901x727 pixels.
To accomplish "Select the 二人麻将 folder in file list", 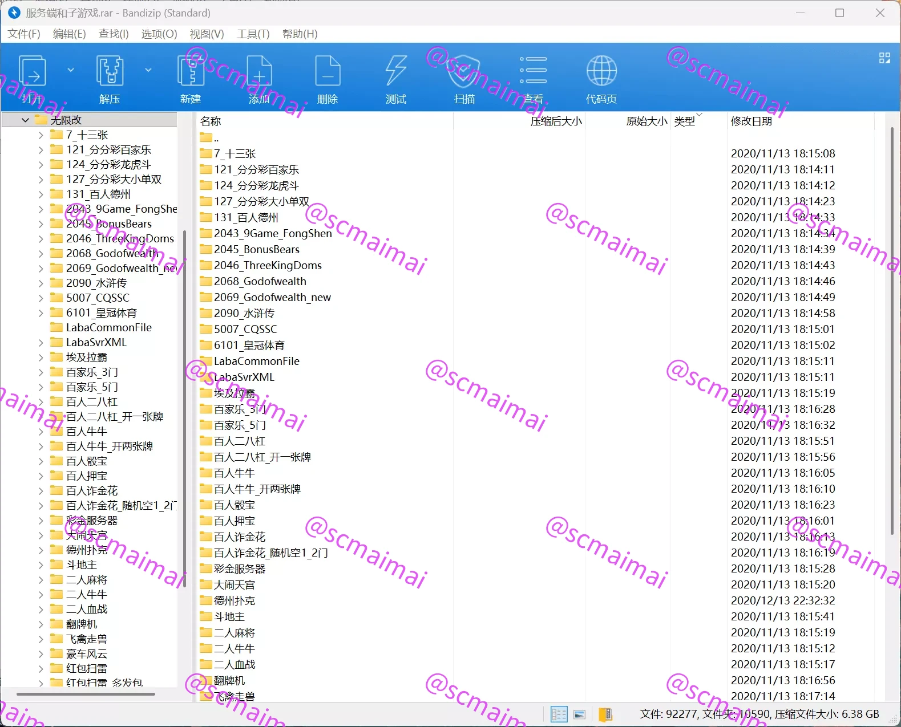I will pyautogui.click(x=235, y=632).
